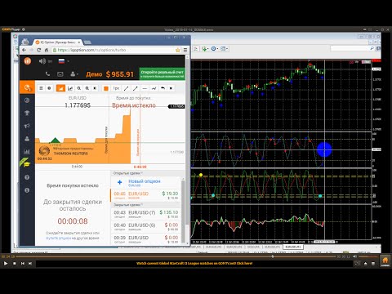Viewport: 392px width, 294px height.
Task: Pick the orange line color swatch
Action: point(106,88)
